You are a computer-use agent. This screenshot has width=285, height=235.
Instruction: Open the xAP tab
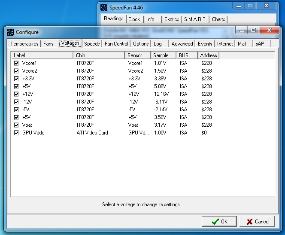point(260,44)
